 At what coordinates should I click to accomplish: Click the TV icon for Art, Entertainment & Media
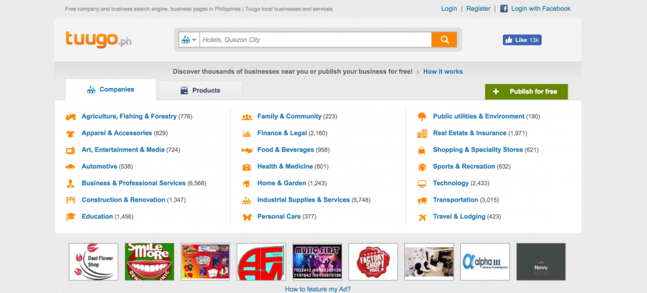coord(71,150)
